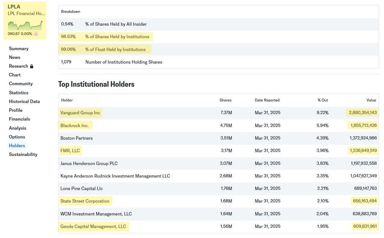Image resolution: width=384 pixels, height=238 pixels.
Task: Click Blackrock's value 1,855,713,426
Action: click(363, 125)
